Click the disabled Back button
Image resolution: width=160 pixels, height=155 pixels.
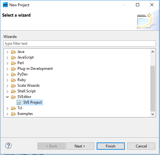click(51, 146)
